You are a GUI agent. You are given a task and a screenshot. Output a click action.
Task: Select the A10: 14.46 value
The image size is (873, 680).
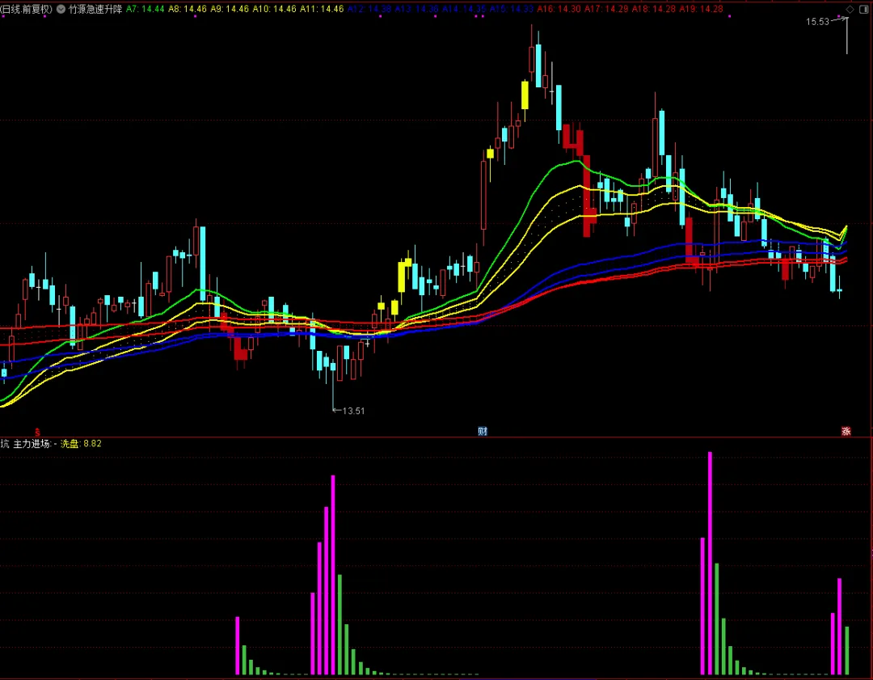275,10
